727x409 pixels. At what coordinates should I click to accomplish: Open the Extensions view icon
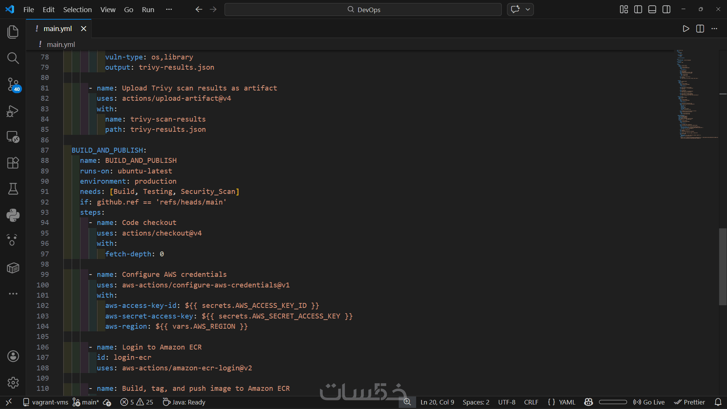pos(13,163)
